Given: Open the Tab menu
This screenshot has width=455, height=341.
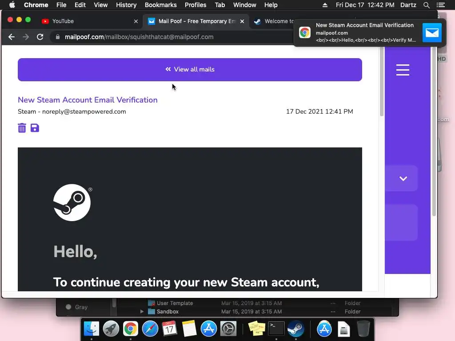Looking at the screenshot, I should (220, 5).
